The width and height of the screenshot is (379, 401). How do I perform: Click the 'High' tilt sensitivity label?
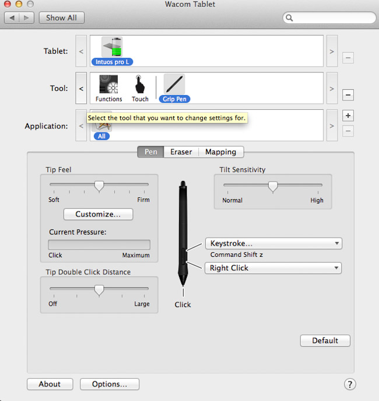pyautogui.click(x=317, y=200)
